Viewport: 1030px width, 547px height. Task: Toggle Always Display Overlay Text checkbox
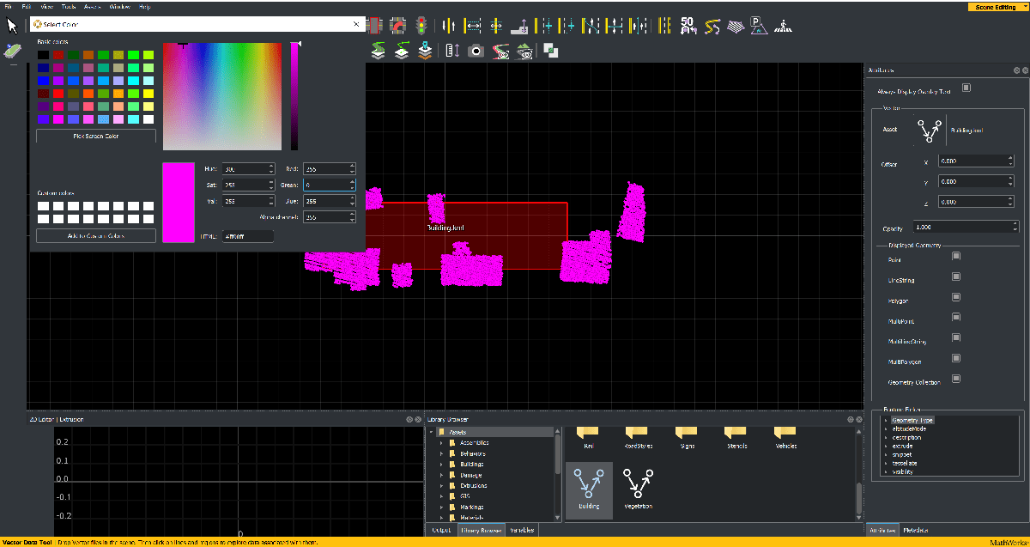click(x=966, y=88)
